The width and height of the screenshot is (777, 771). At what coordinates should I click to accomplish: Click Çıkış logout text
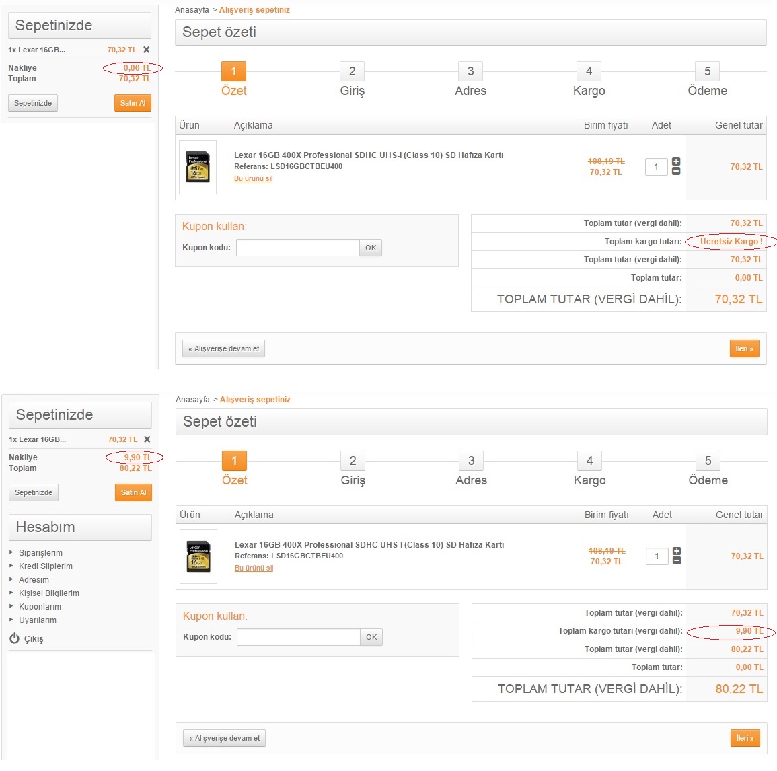coord(34,639)
